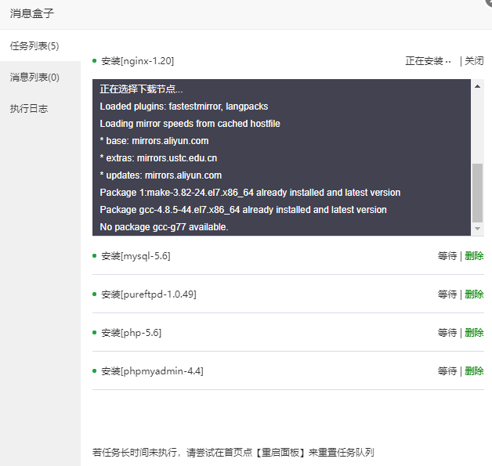Click the gcc-4.8.5-44 package log line
Screen dimensions: 492x466
click(243, 209)
